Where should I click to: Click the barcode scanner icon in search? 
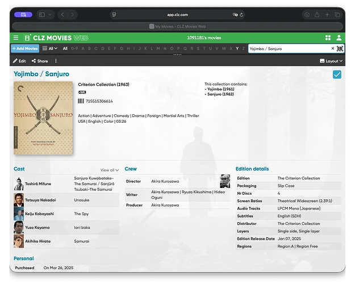coord(340,49)
